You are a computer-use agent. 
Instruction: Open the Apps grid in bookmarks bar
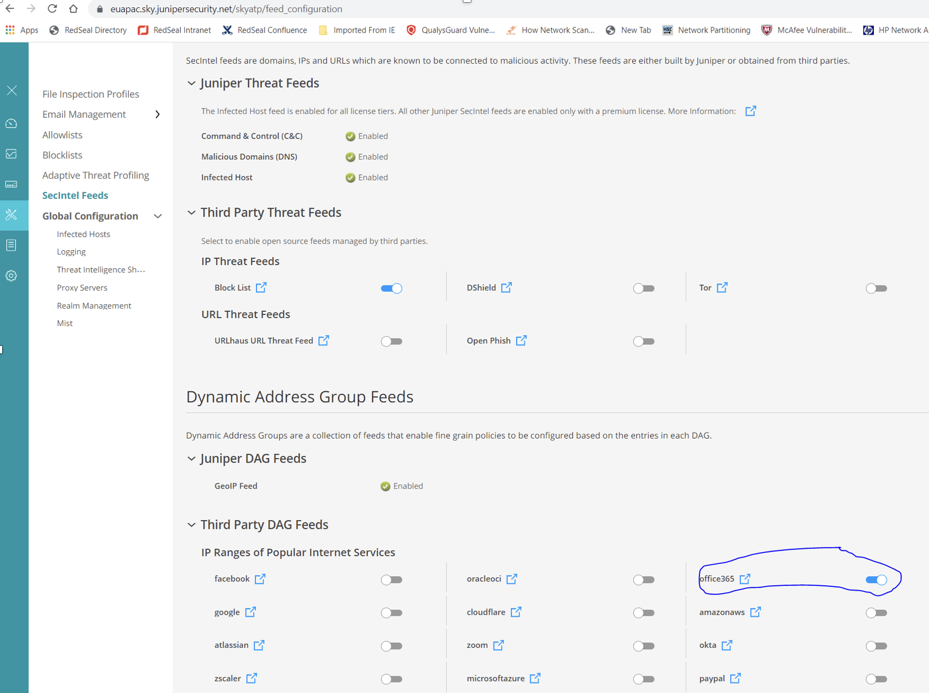[x=22, y=30]
